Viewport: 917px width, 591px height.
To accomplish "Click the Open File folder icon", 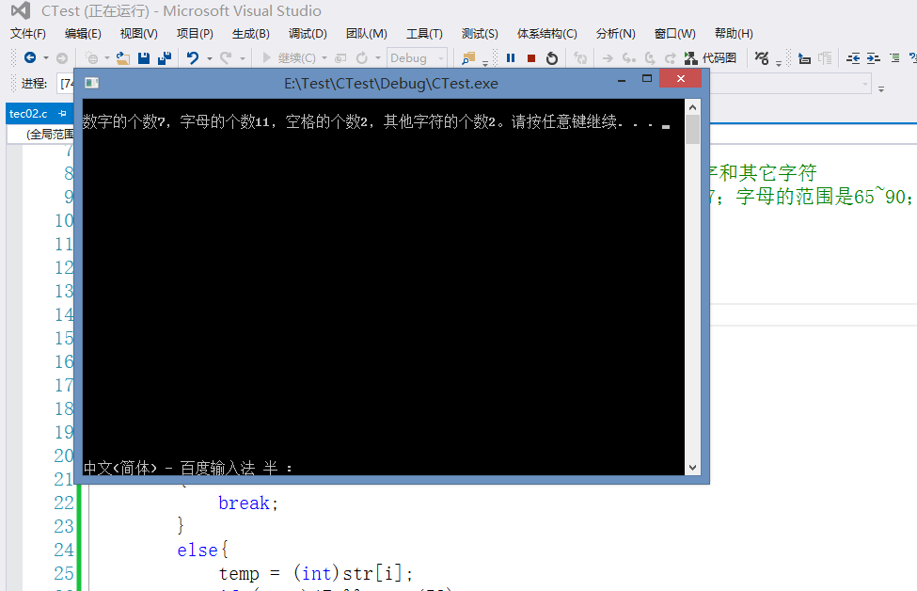I will pyautogui.click(x=123, y=58).
